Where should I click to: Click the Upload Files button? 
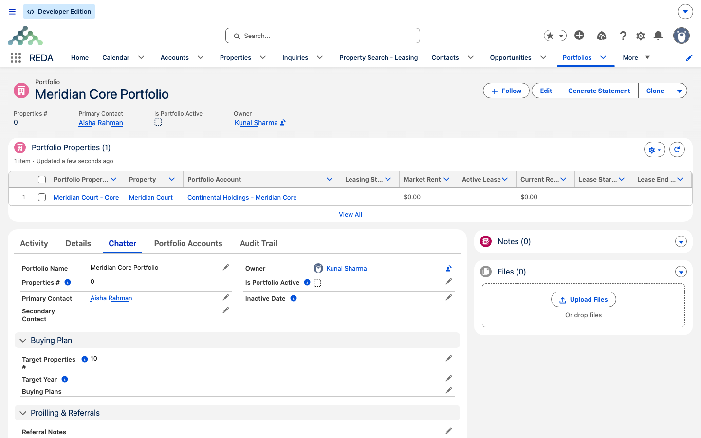click(x=584, y=299)
